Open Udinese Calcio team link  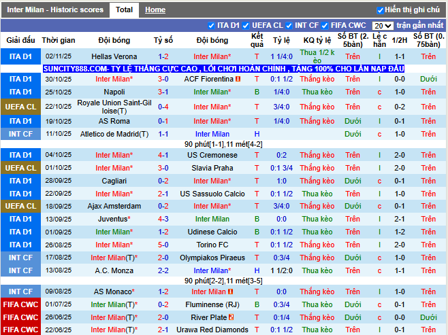coord(212,232)
